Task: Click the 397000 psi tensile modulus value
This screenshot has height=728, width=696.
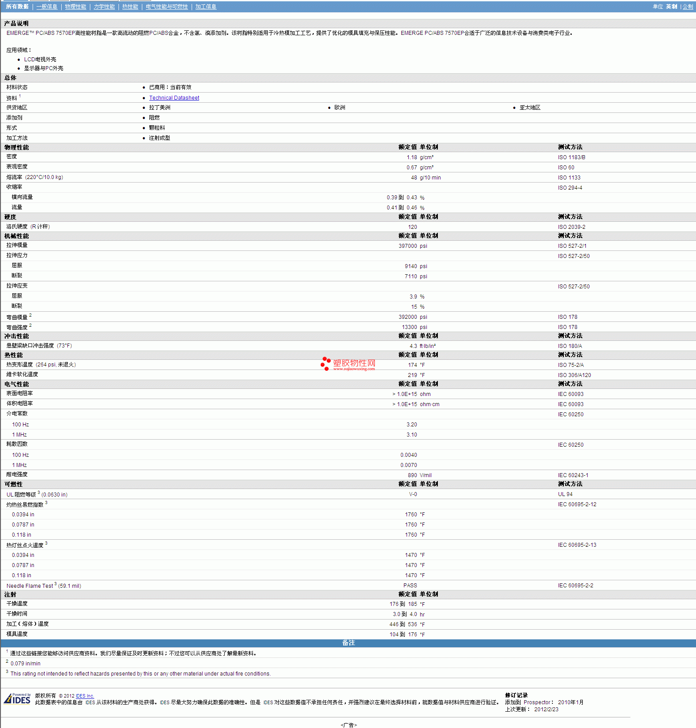Action: click(x=413, y=246)
